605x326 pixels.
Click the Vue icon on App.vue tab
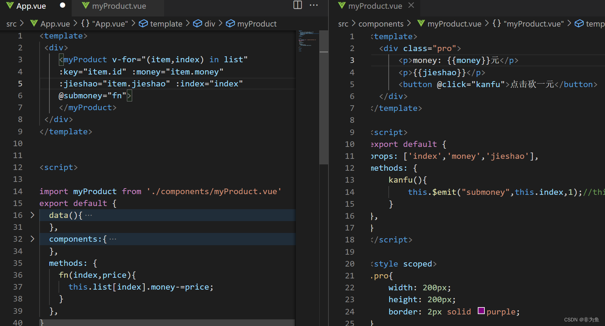[x=10, y=6]
